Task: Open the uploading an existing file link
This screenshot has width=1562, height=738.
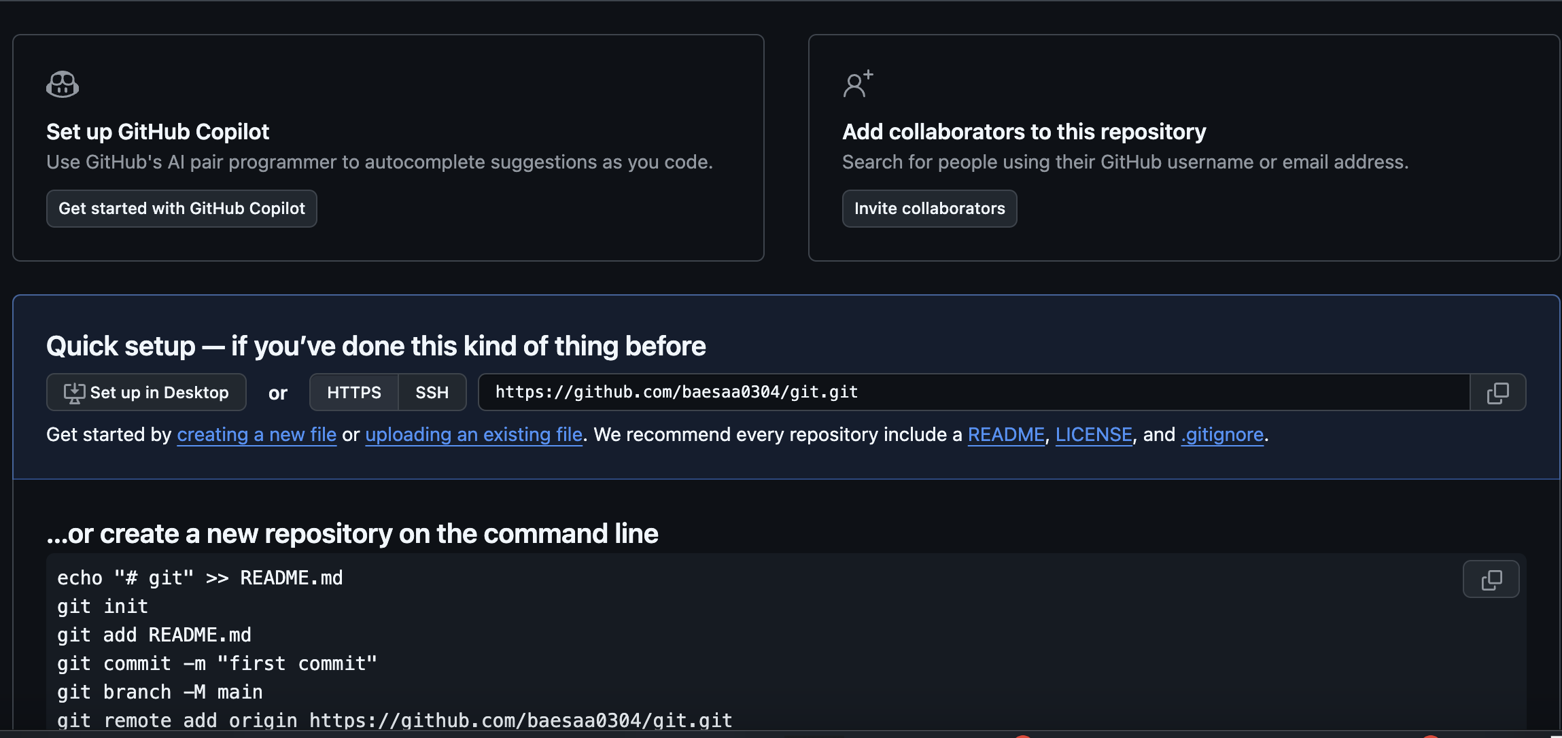Action: [x=474, y=435]
